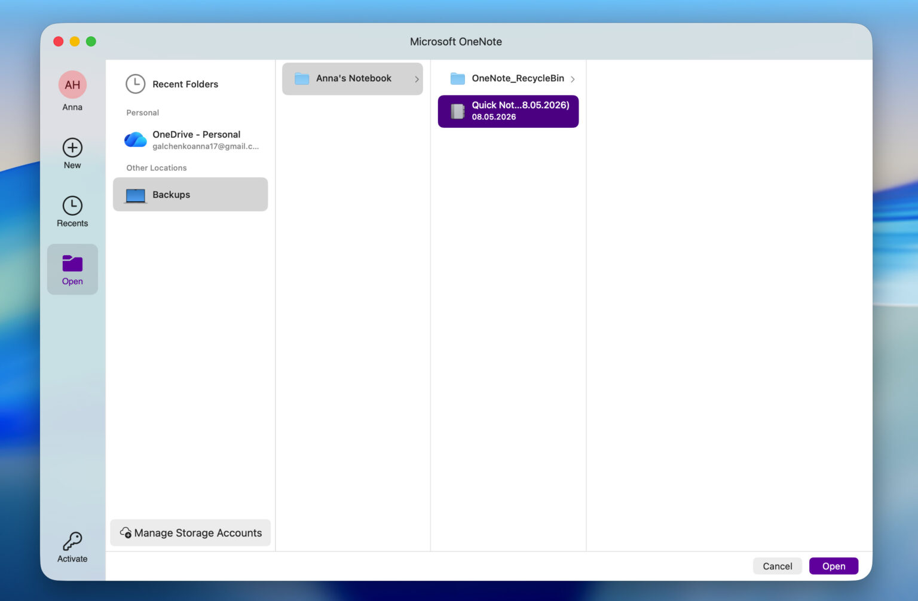Select the Backups location label
This screenshot has height=601, width=918.
pyautogui.click(x=171, y=195)
